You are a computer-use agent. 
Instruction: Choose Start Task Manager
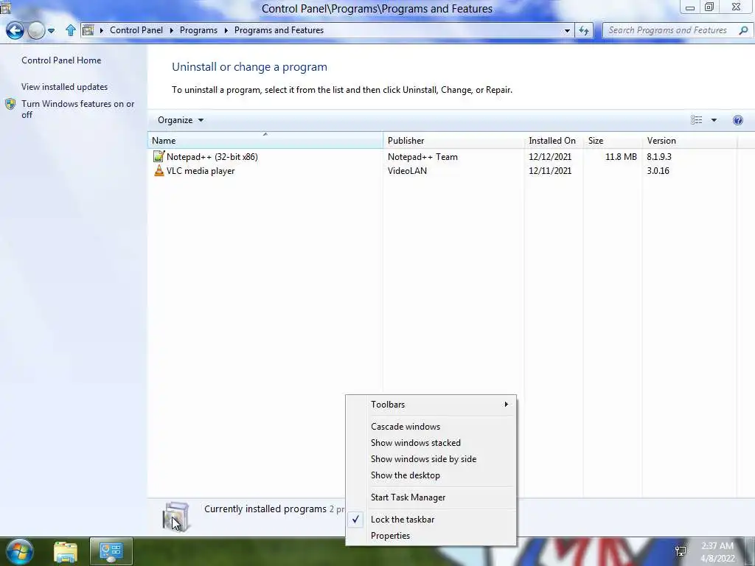[431, 497]
